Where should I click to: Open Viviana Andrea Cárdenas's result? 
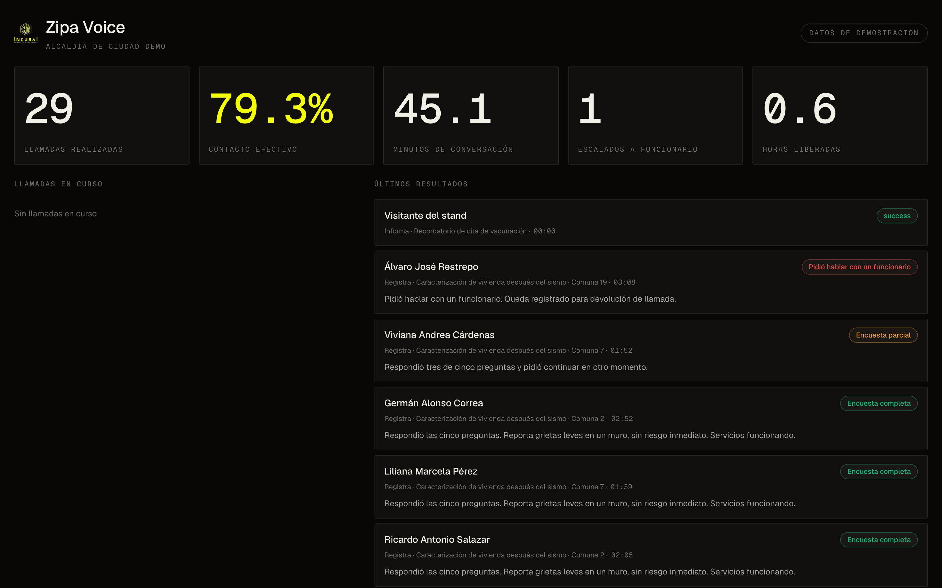pyautogui.click(x=651, y=350)
